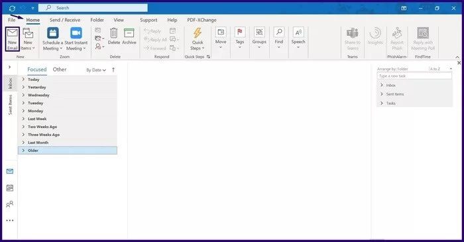The width and height of the screenshot is (464, 242).
Task: Open the Junk dropdown icon in Delete group
Action: point(99,46)
